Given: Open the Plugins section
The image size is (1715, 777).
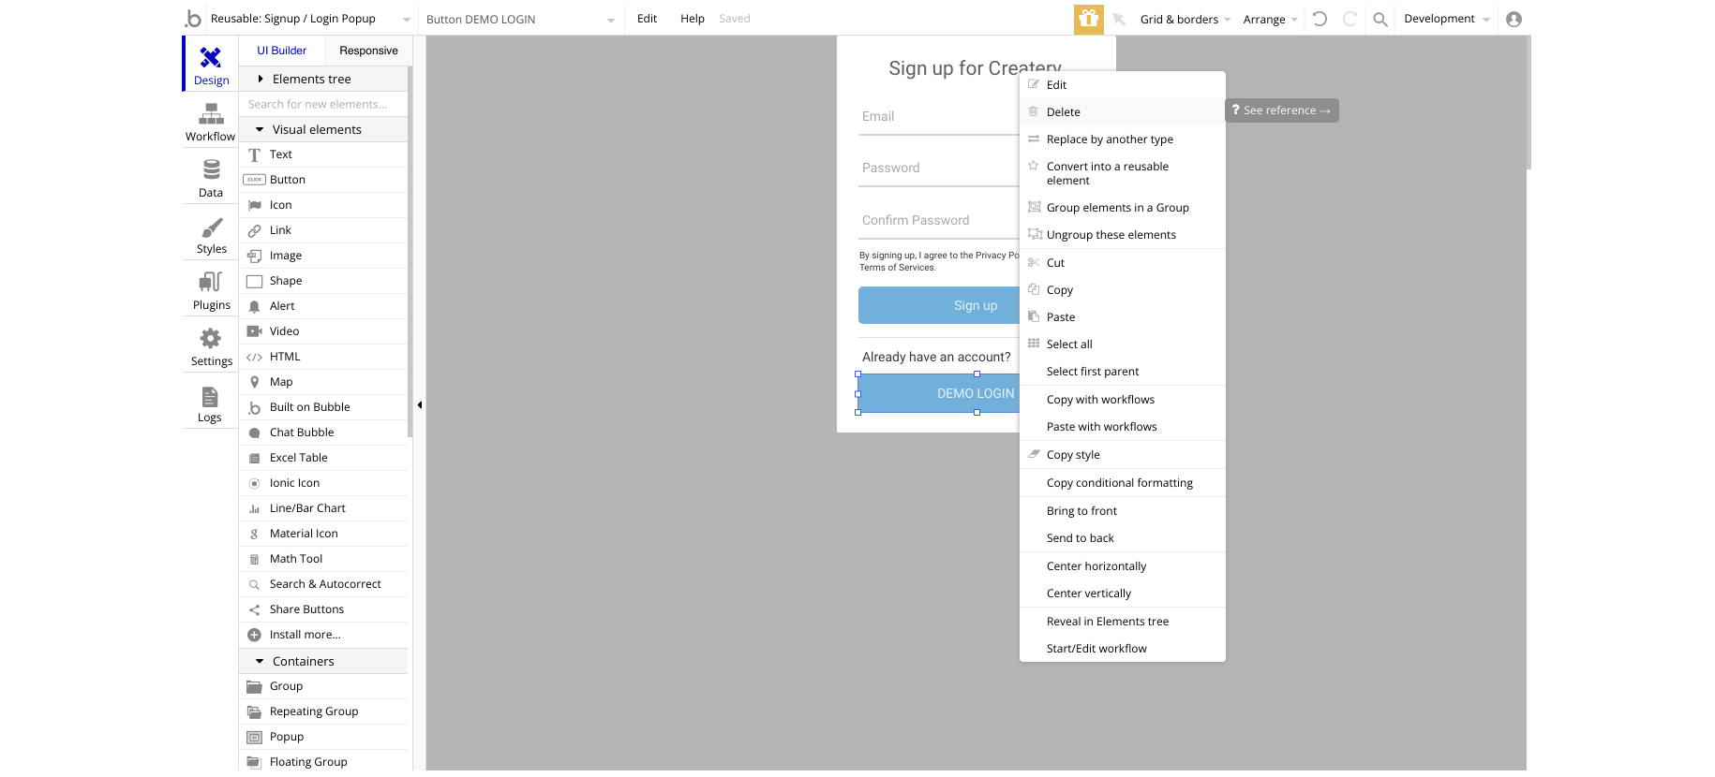Looking at the screenshot, I should (x=211, y=284).
